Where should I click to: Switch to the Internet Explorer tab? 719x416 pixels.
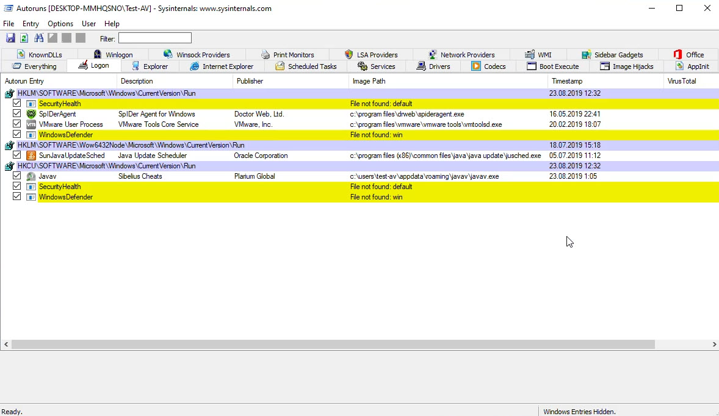click(x=222, y=66)
